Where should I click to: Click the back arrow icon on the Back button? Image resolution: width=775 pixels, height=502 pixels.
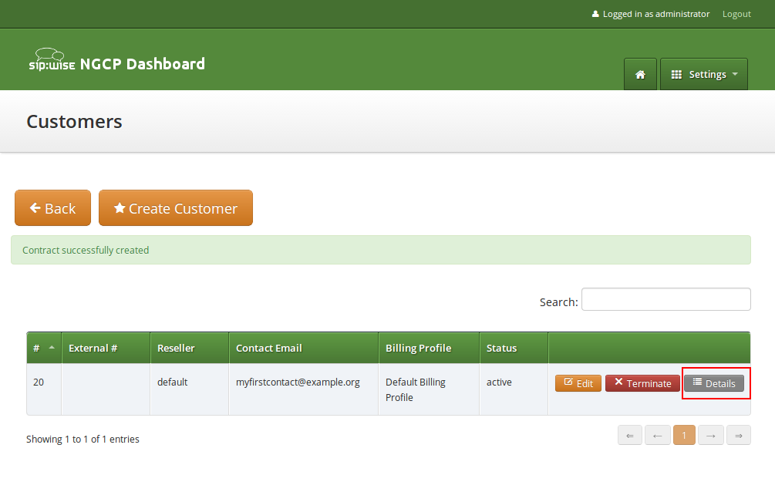[35, 207]
